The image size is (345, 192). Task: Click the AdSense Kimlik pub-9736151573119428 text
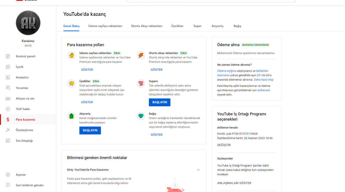[237, 134]
